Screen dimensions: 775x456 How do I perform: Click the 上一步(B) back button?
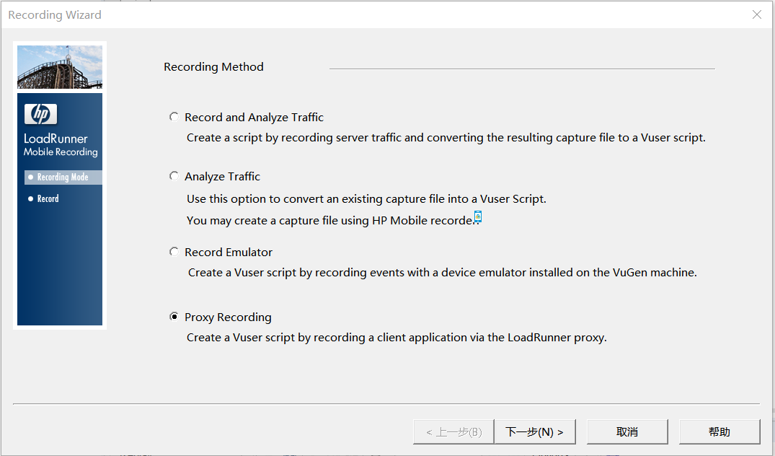coord(453,431)
